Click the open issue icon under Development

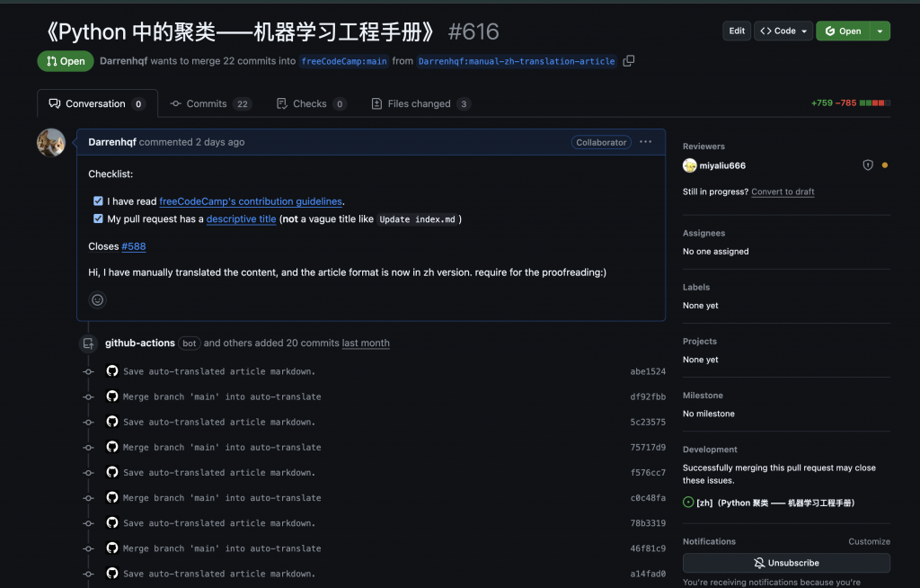tap(688, 503)
